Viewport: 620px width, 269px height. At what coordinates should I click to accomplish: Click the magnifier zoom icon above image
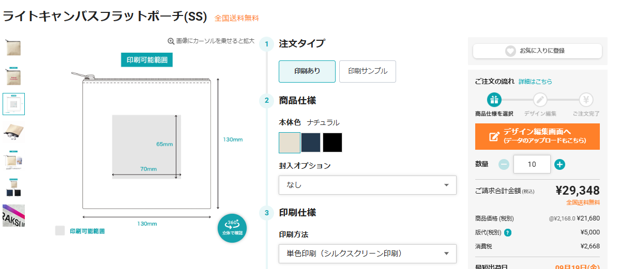[x=171, y=41]
